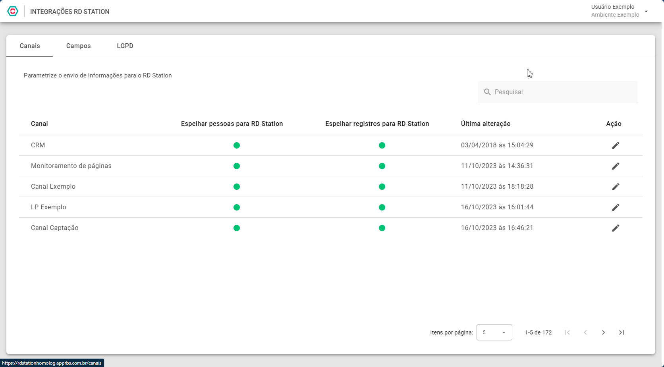Edit the Monitoramento de páginas channel
664x367 pixels.
pyautogui.click(x=616, y=166)
